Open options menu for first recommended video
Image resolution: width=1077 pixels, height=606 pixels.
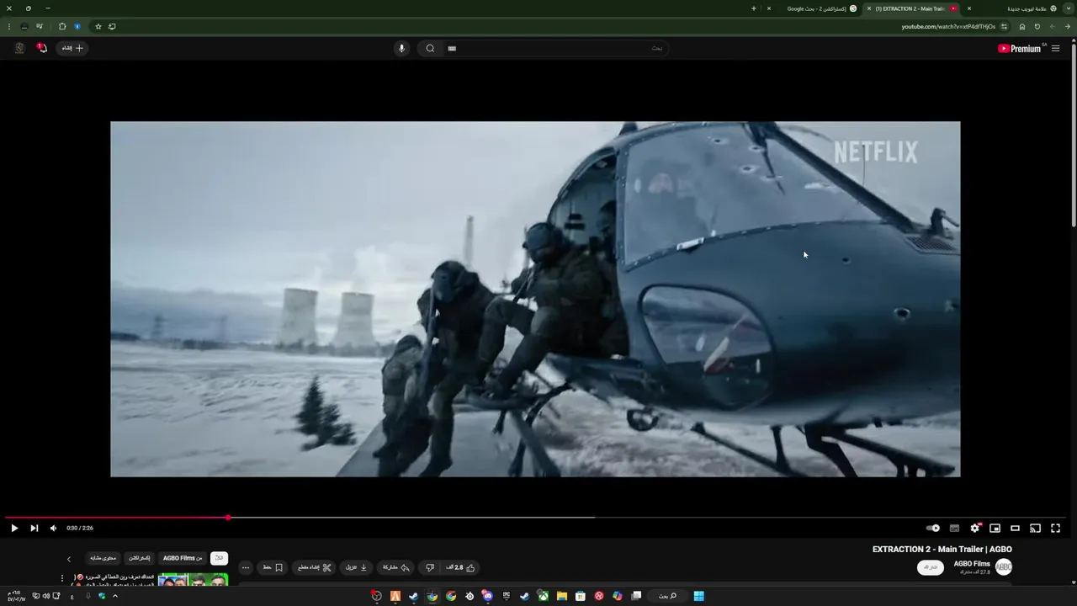click(x=62, y=578)
